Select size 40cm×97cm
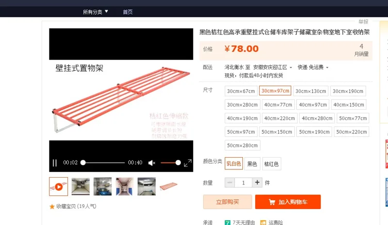Viewport: 388px width, 225px height. [313, 105]
